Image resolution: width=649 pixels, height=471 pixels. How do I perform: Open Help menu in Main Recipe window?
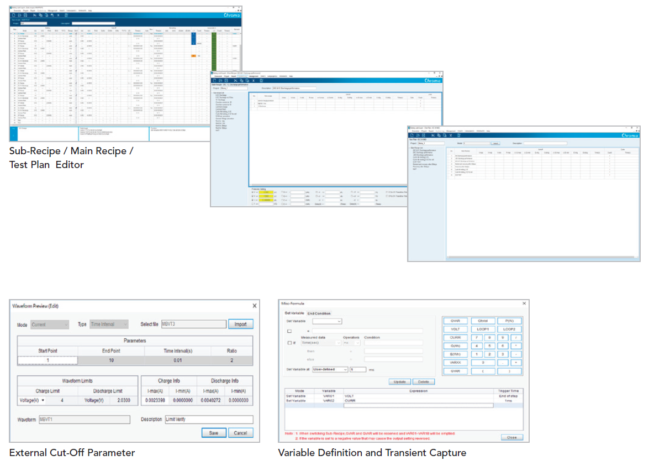(x=291, y=76)
